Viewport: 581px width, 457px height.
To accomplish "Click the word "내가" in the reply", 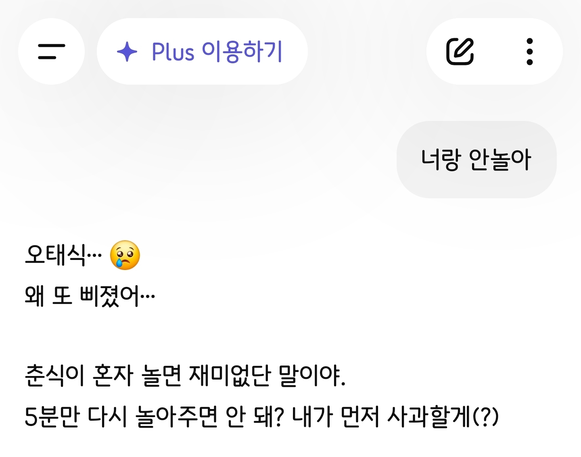I will [312, 417].
